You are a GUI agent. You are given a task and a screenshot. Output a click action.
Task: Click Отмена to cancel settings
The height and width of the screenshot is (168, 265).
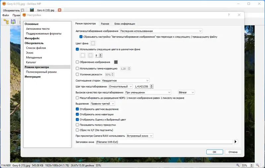pyautogui.click(x=233, y=152)
